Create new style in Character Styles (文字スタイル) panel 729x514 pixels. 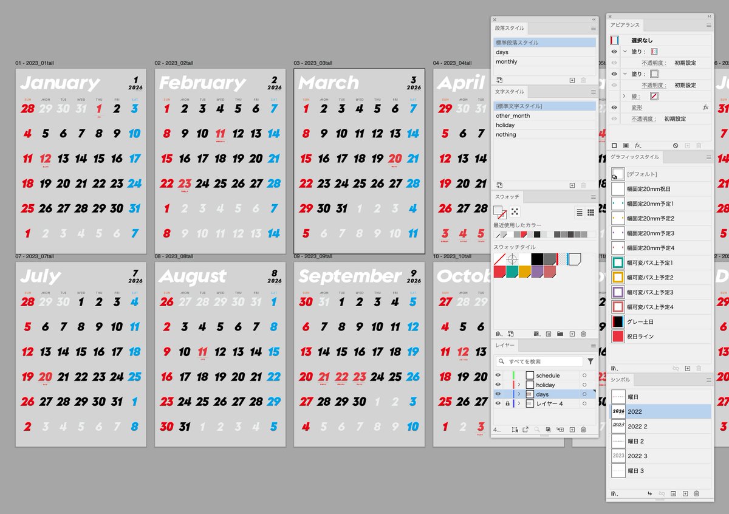[x=572, y=185]
